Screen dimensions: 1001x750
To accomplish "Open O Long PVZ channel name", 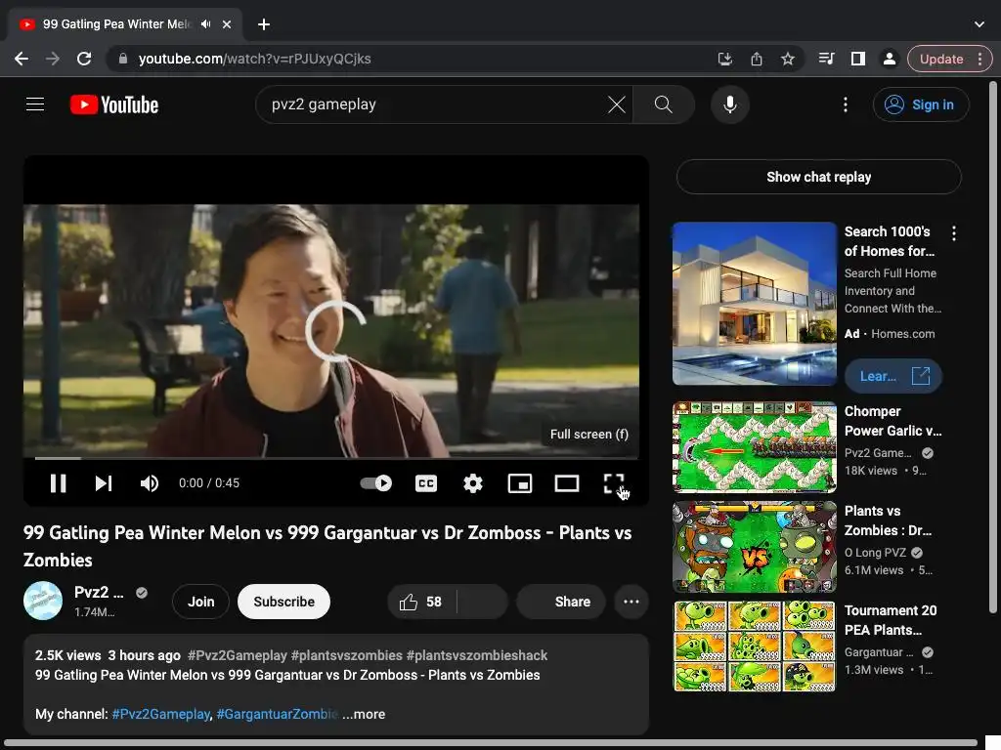I will tap(875, 553).
